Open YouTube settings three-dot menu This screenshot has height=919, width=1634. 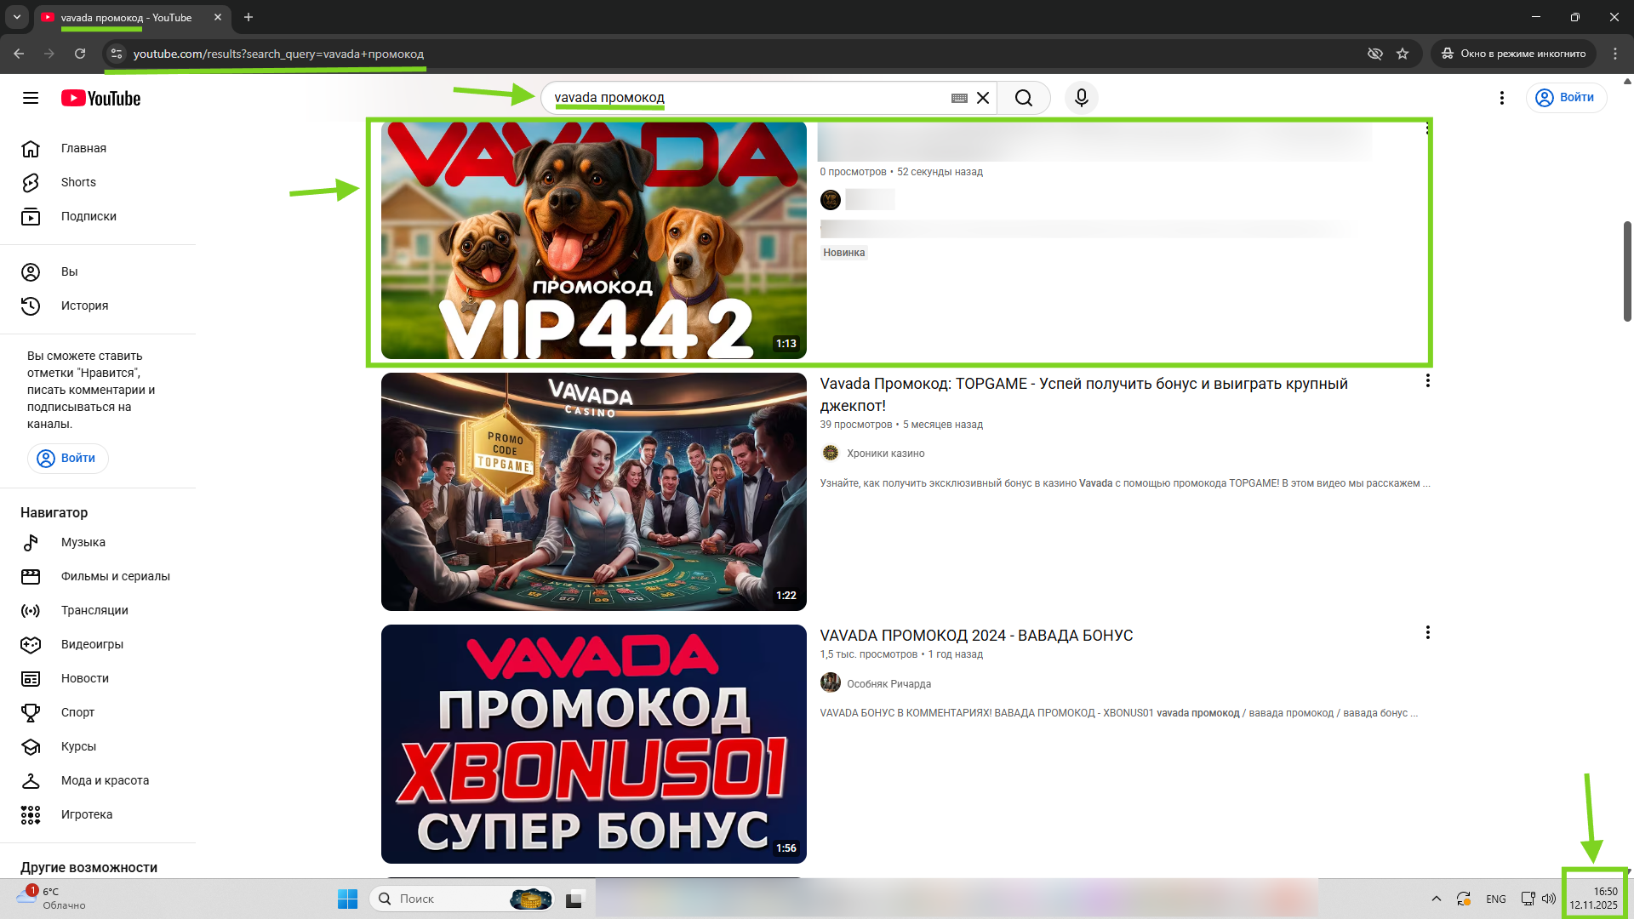[x=1502, y=98]
